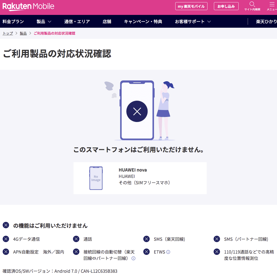Open キャンペーン・特典 navigation item
This screenshot has width=277, height=277.
pyautogui.click(x=143, y=22)
